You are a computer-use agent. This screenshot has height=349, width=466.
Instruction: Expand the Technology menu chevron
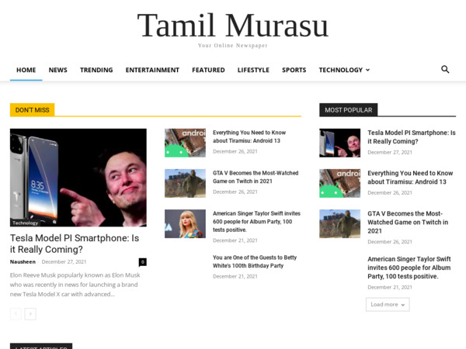tap(367, 70)
